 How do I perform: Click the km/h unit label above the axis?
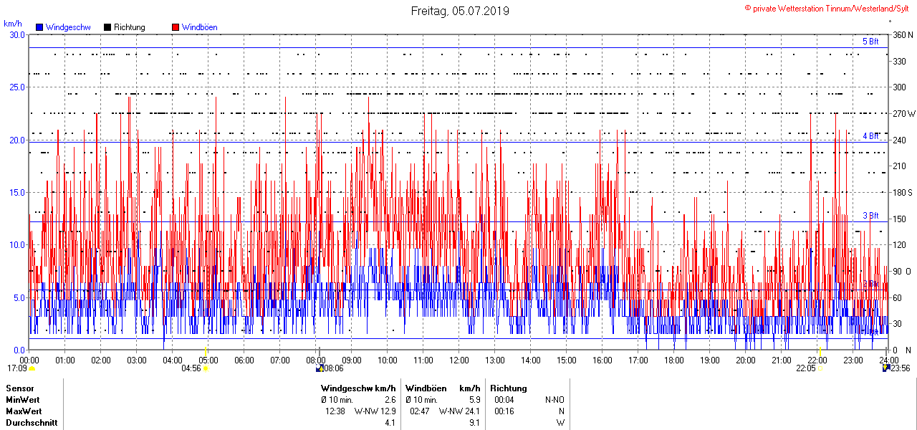tap(13, 24)
